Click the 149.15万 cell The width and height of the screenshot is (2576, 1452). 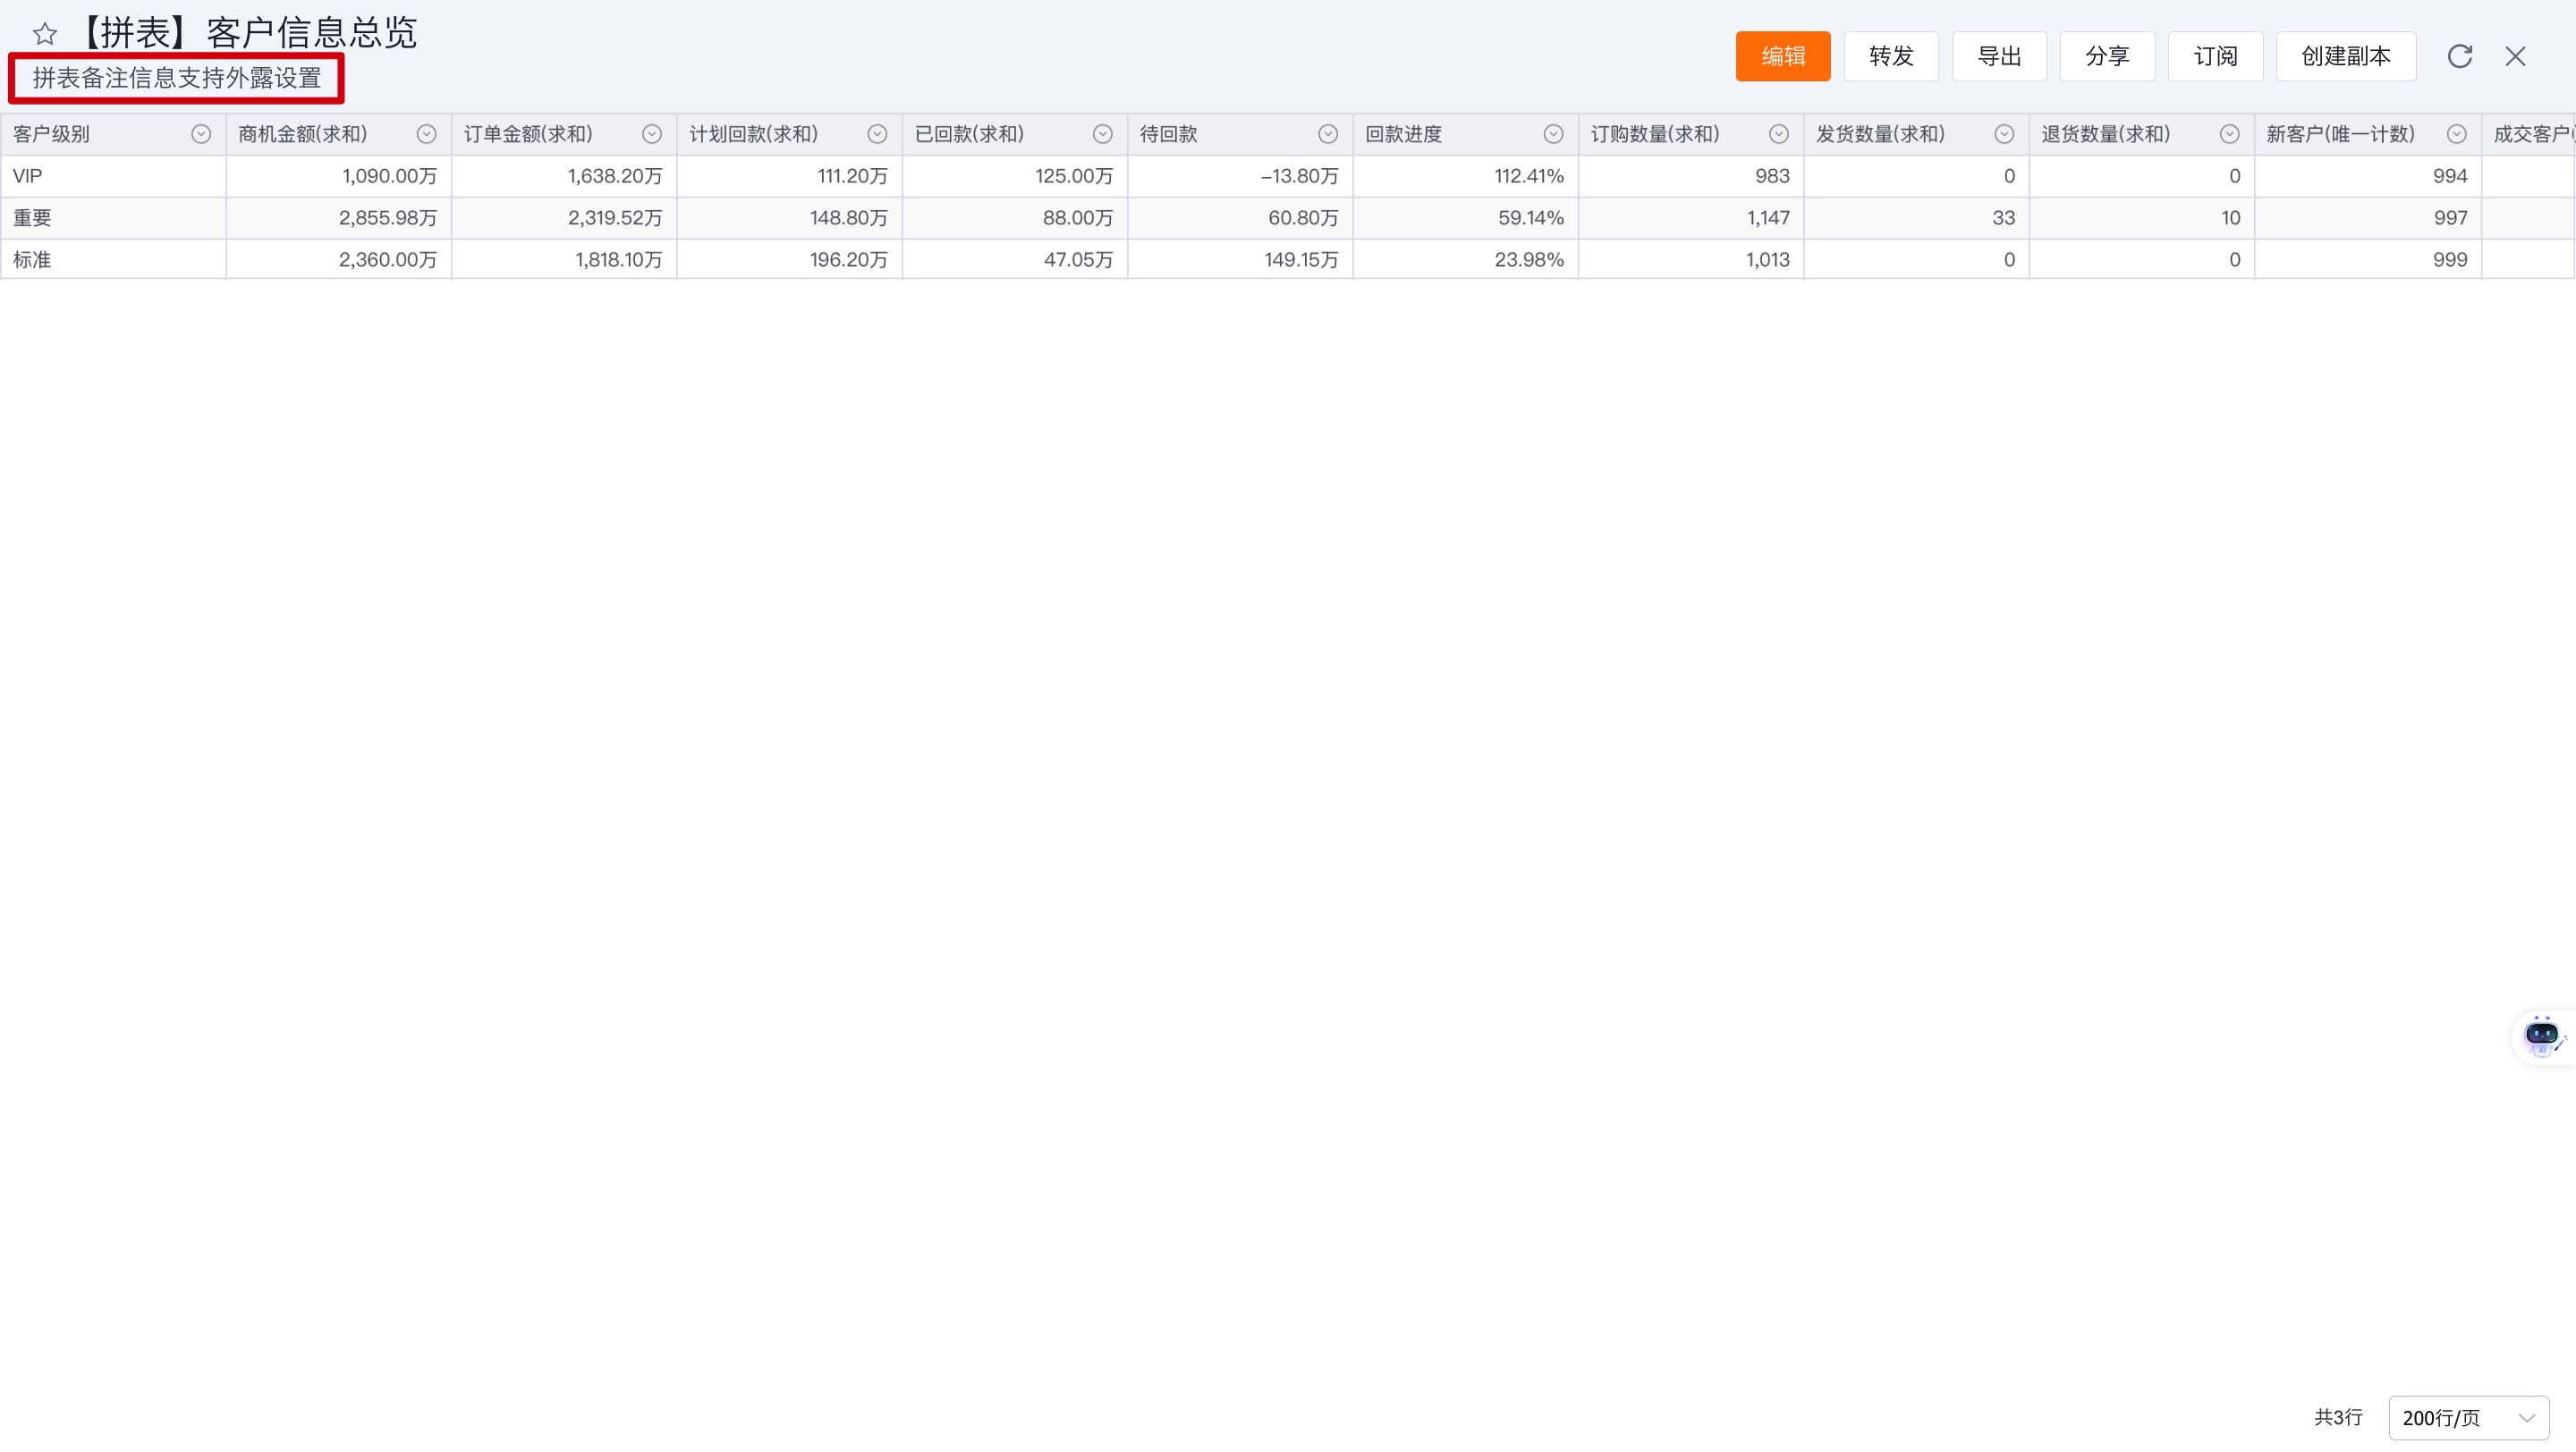1240,260
